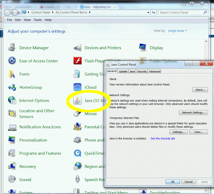Open the Edit menu
Screen dimensions: 214x194
pos(18,20)
